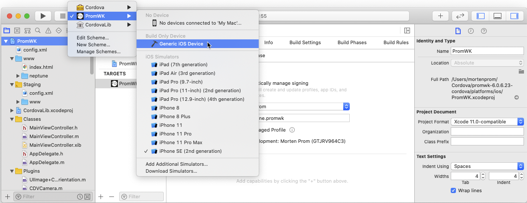Toggle Wrap lines checkbox

click(x=453, y=190)
